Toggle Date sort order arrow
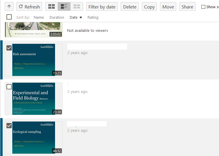Screen dimensions: 219x156 81,18
